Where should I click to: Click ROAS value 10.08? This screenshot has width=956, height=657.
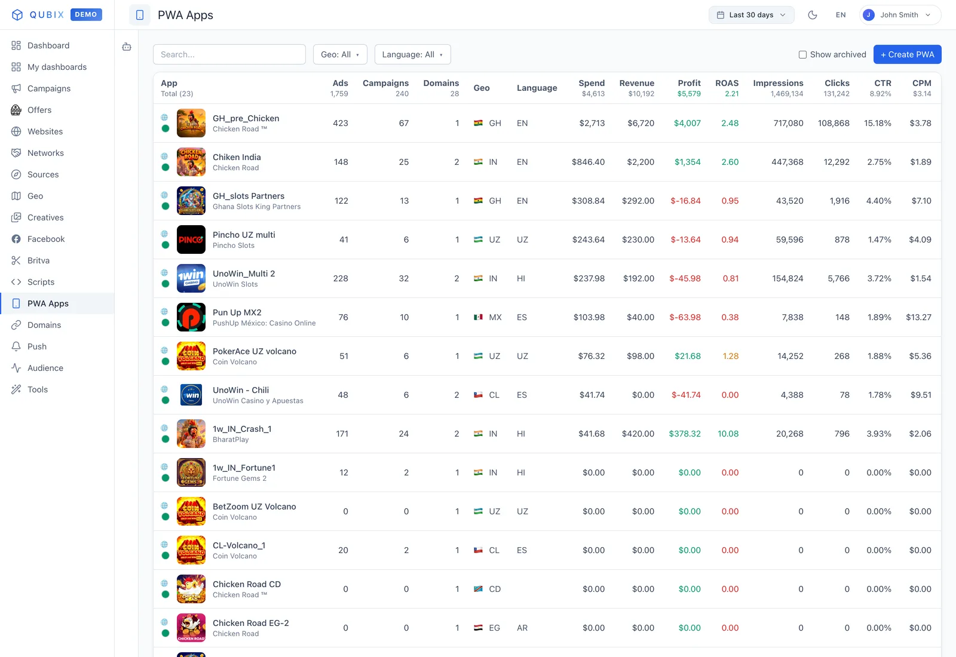coord(728,434)
